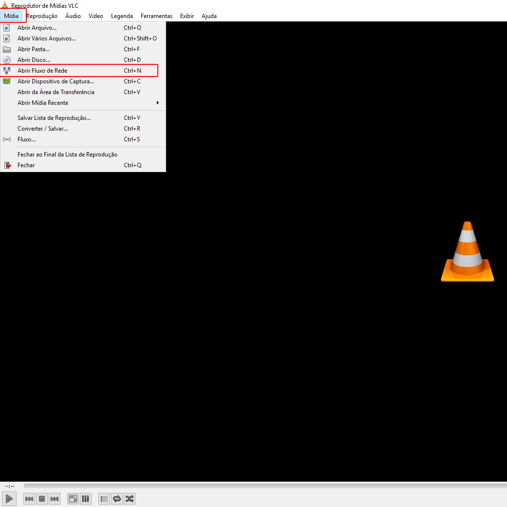Show the playlist icon
The image size is (507, 507).
click(x=104, y=499)
